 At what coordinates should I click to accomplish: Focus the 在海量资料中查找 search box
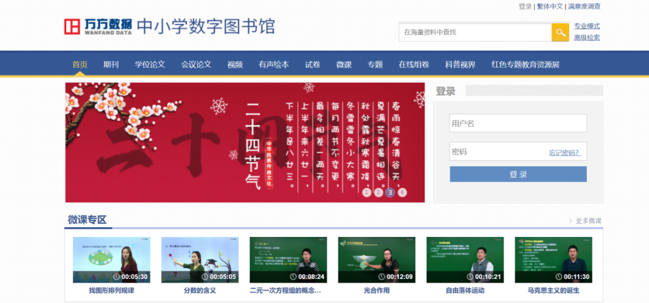tap(475, 32)
